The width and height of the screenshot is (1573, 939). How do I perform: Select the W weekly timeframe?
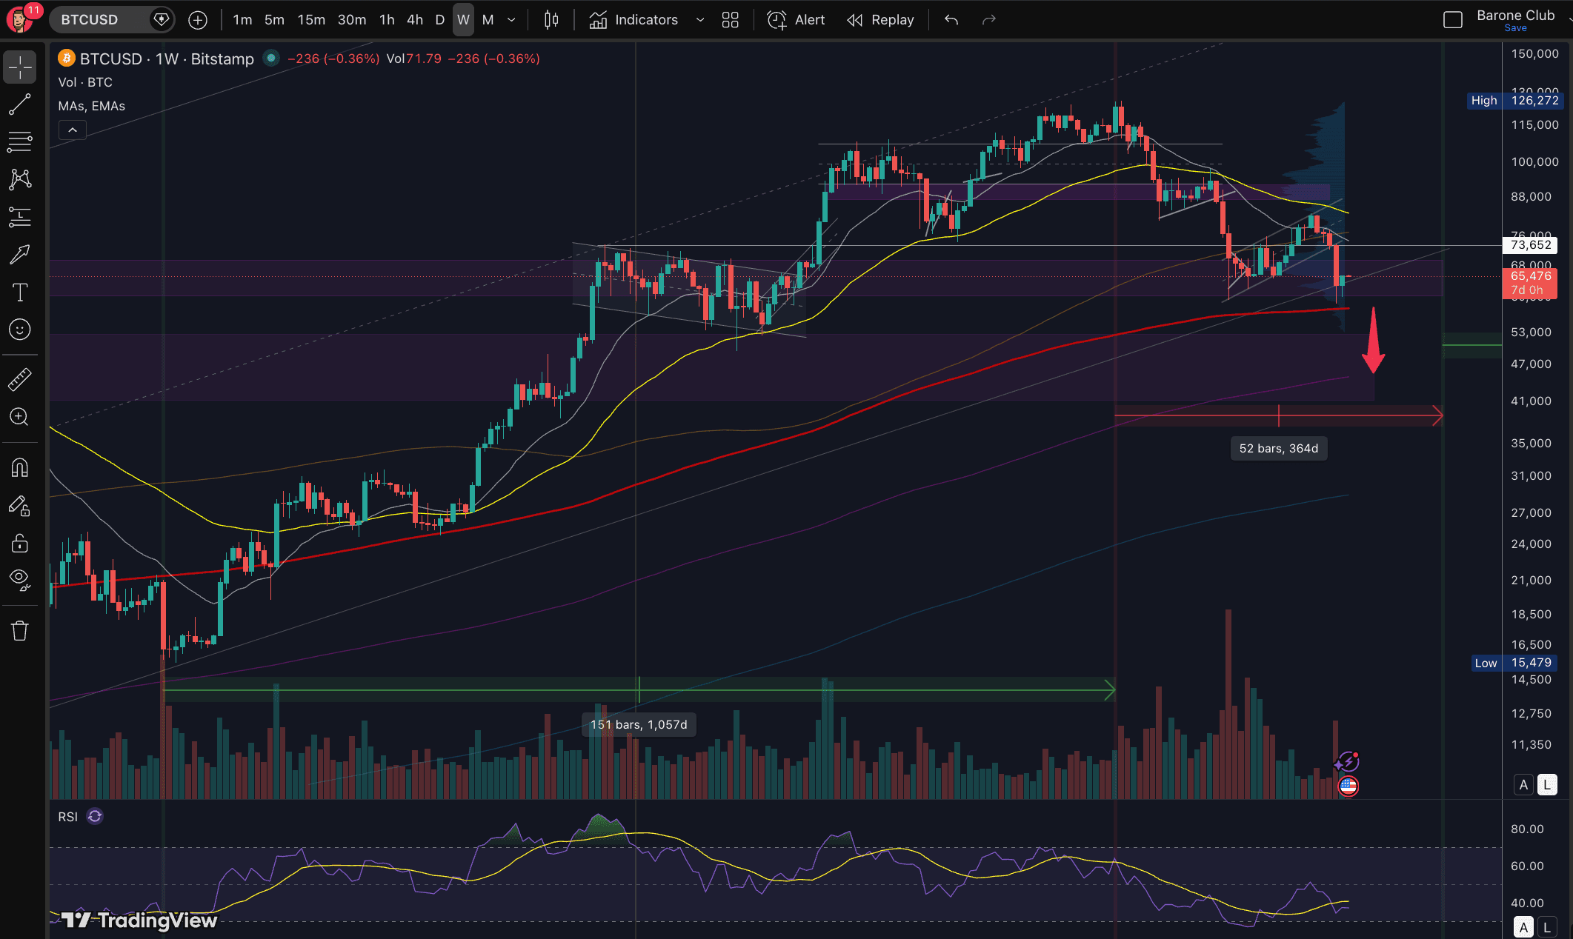point(463,20)
